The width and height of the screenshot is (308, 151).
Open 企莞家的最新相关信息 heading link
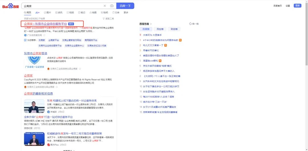point(38,94)
